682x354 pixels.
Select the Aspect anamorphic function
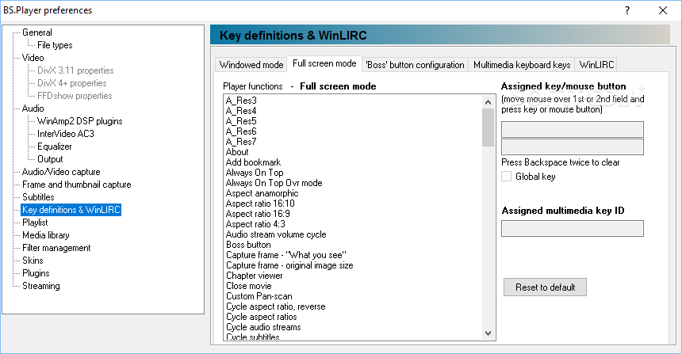[x=262, y=193]
